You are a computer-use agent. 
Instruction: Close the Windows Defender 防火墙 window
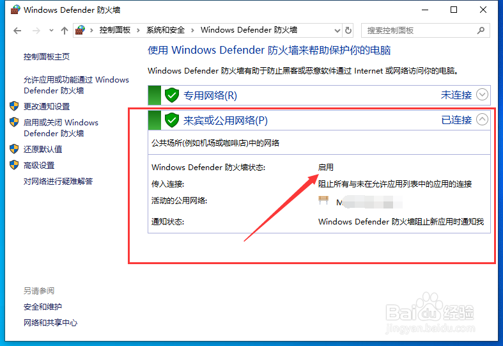pyautogui.click(x=483, y=10)
